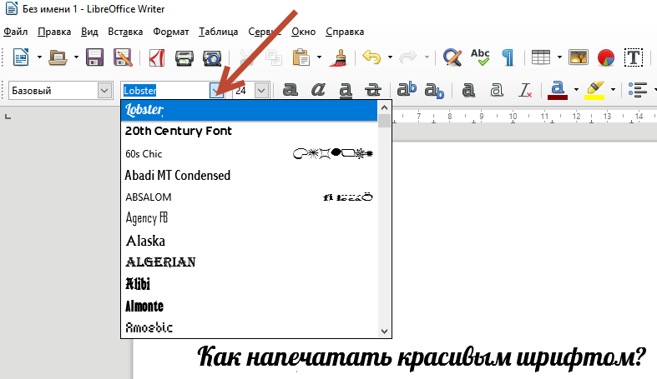The height and width of the screenshot is (379, 657).
Task: Toggle italic text formatting
Action: (318, 90)
